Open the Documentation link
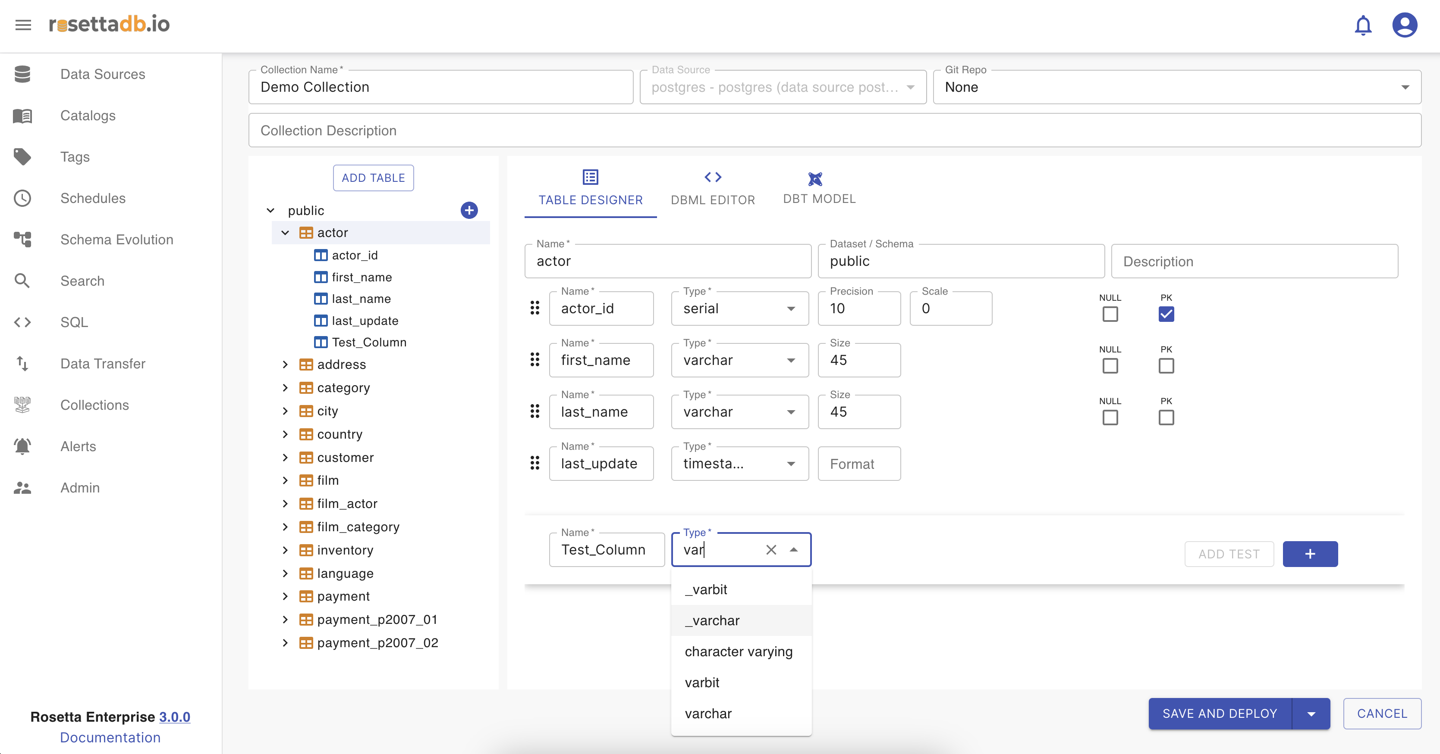 (x=110, y=737)
